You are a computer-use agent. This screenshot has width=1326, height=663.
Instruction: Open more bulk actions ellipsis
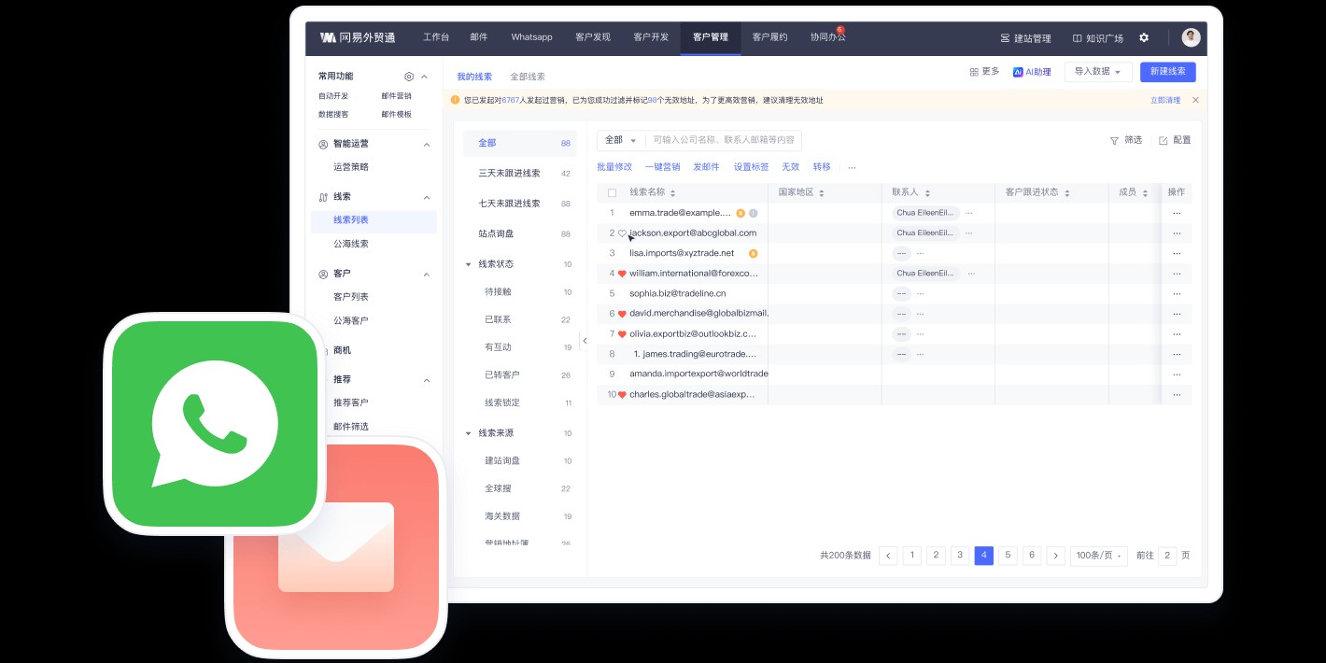point(852,167)
